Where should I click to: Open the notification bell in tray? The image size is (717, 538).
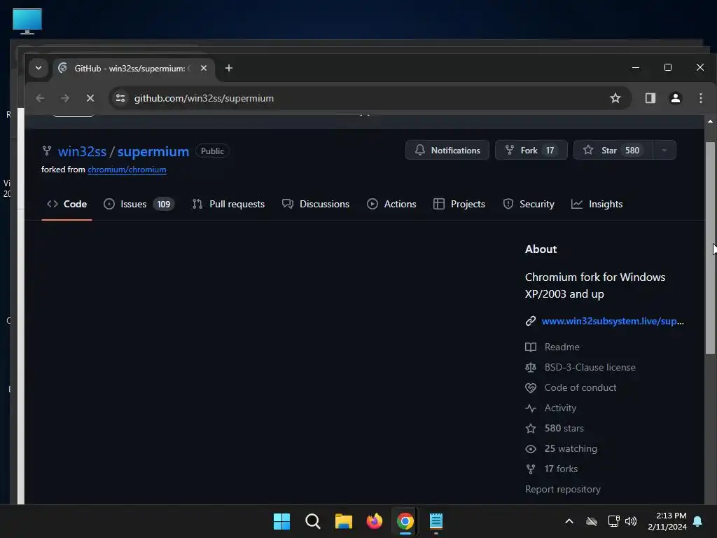click(x=698, y=521)
